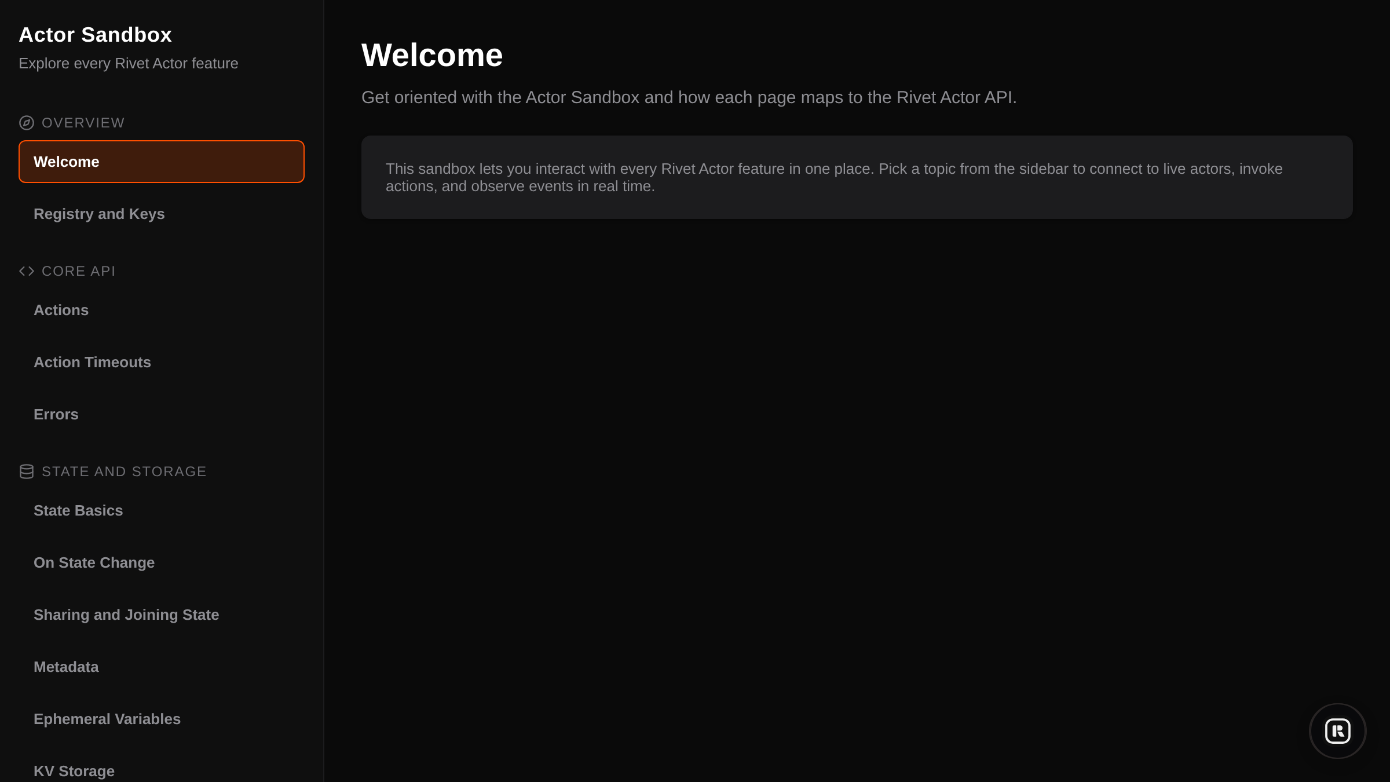Image resolution: width=1390 pixels, height=782 pixels.
Task: Go to the Metadata page
Action: coord(66,667)
